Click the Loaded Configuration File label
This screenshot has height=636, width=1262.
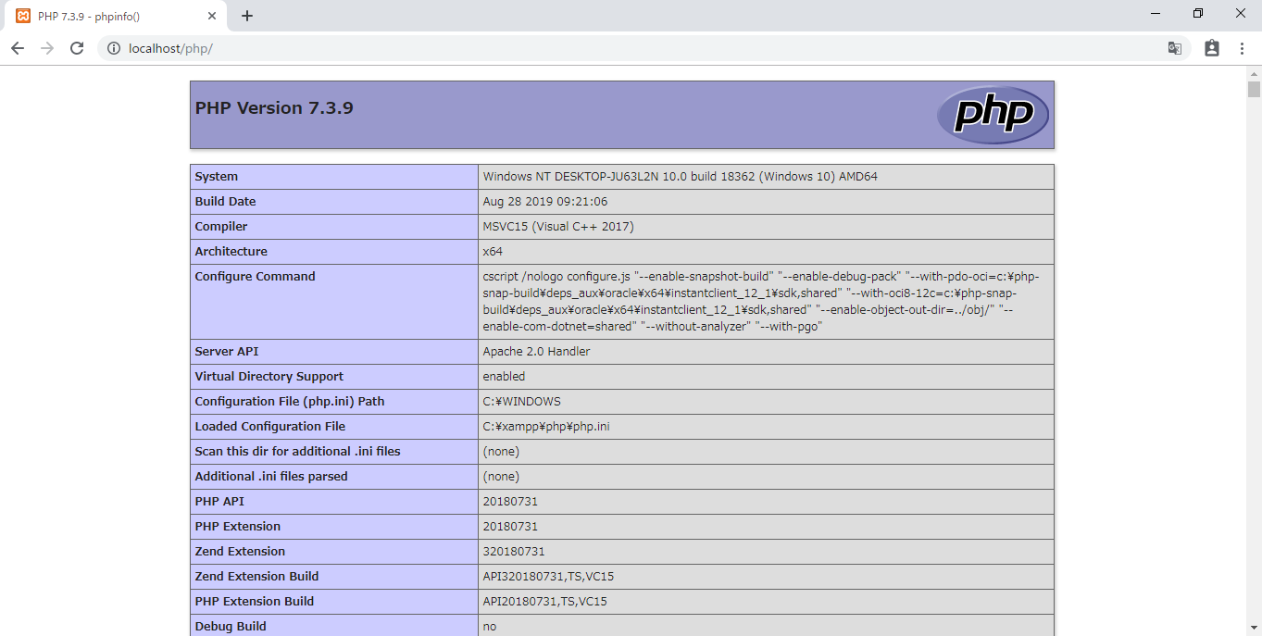click(x=269, y=427)
